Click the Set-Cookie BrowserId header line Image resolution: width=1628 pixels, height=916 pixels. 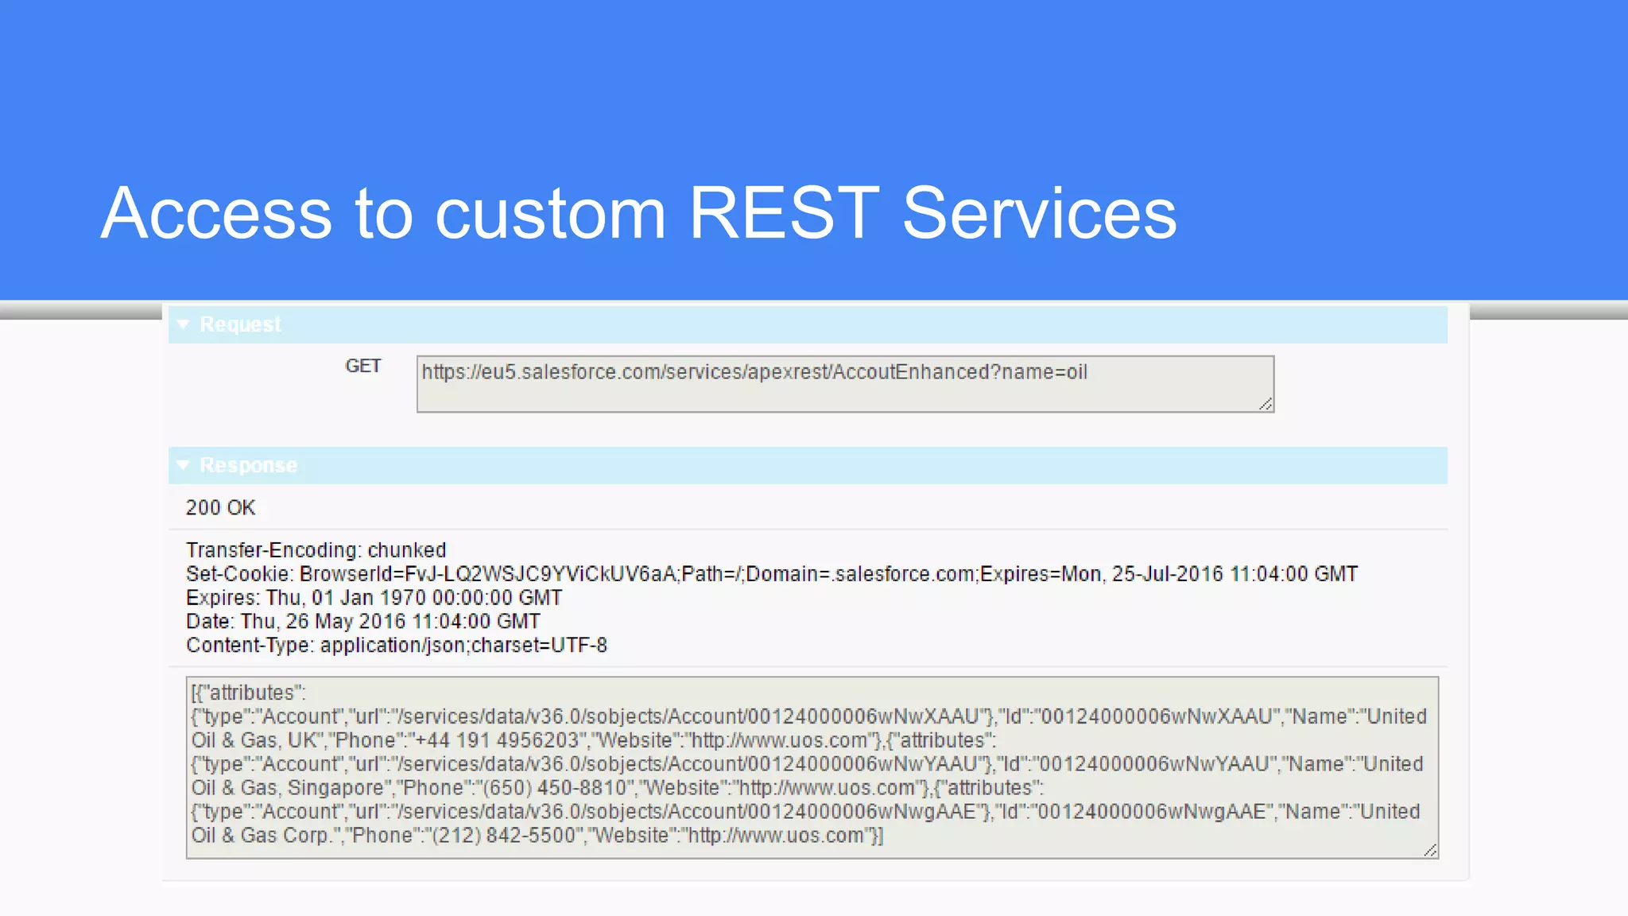772,574
